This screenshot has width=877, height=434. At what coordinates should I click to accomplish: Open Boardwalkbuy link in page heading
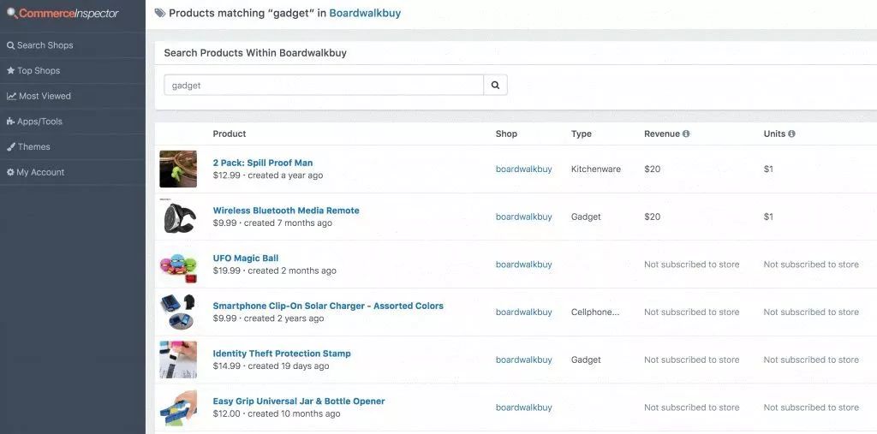coord(365,14)
